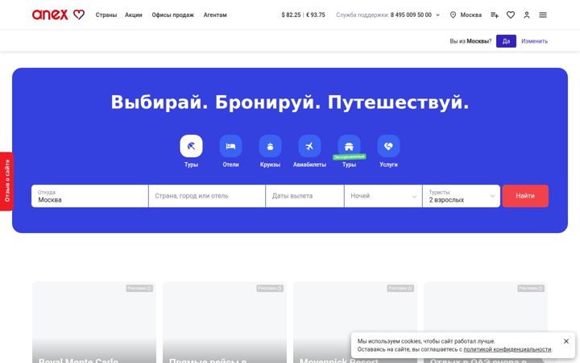Open favorites heart icon in header

pyautogui.click(x=511, y=15)
